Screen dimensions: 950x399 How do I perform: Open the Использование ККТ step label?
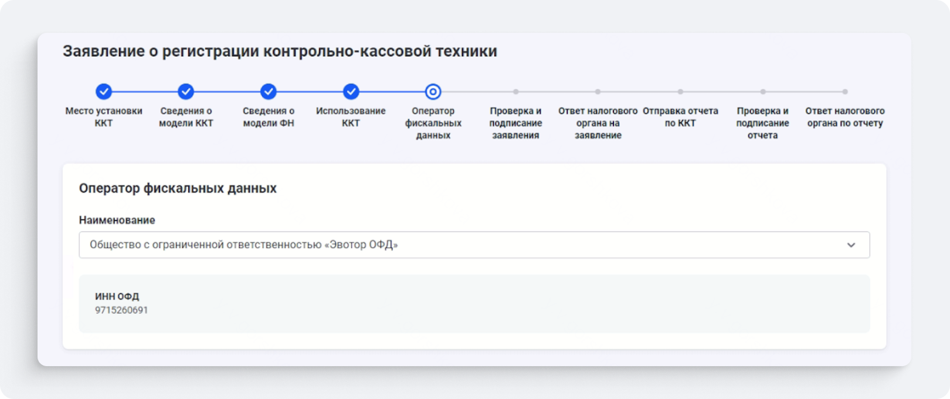[351, 117]
